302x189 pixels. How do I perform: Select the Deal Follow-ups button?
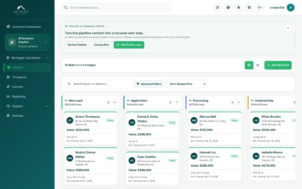click(129, 45)
